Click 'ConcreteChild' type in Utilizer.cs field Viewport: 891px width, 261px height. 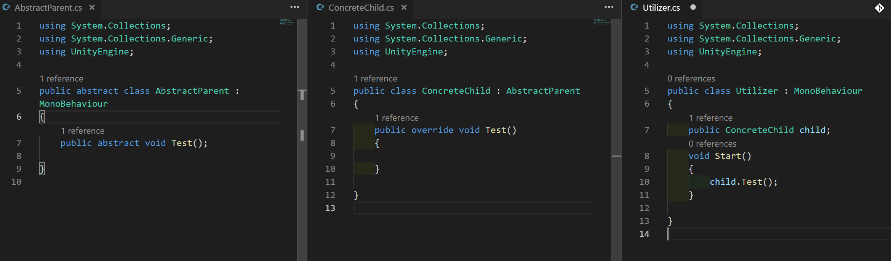coord(760,130)
